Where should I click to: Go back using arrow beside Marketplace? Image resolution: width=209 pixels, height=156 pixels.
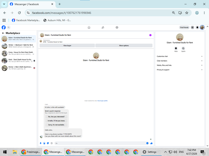(3, 33)
